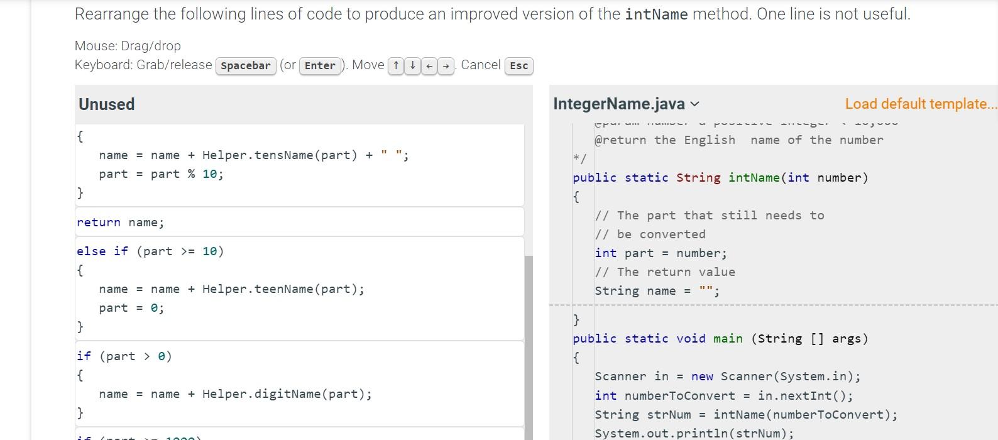Click the Esc key hint
Screen dimensions: 998x440
pos(518,66)
